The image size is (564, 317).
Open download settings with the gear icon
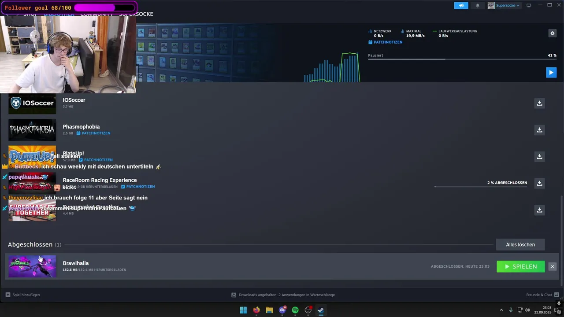(552, 33)
